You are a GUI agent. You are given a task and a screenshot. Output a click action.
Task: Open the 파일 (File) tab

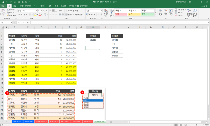pos(3,6)
